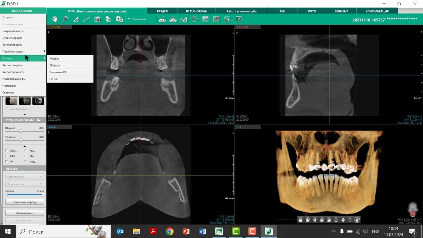The width and height of the screenshot is (423, 238).
Task: Open the Пользователь dropdown
Action: [x=24, y=184]
